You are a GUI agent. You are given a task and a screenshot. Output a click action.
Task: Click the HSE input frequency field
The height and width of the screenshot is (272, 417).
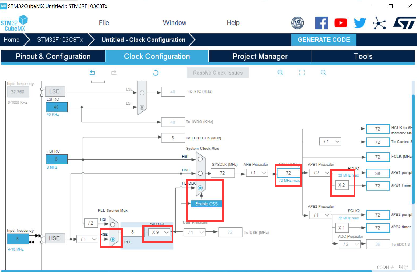click(18, 239)
